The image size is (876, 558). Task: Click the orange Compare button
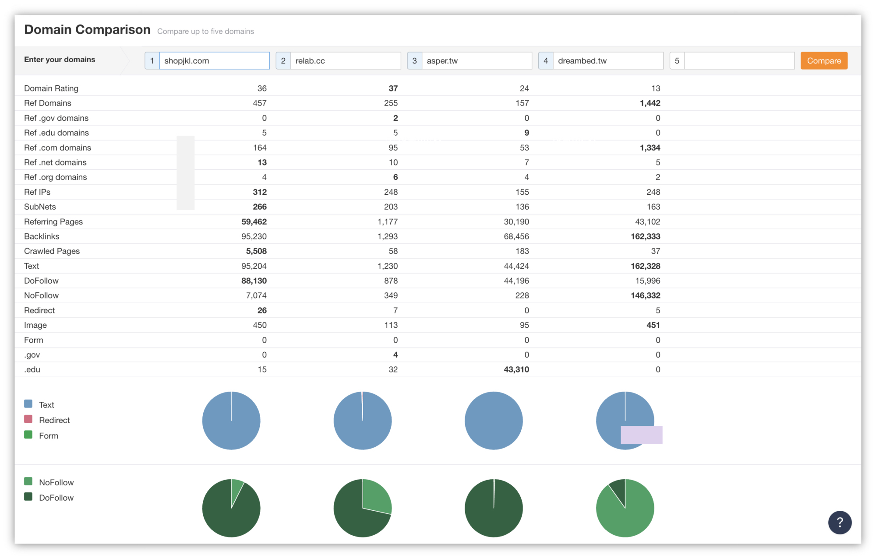click(x=823, y=61)
